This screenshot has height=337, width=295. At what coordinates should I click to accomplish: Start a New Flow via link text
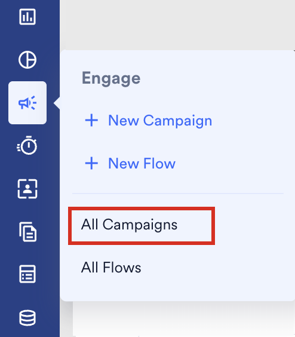pyautogui.click(x=142, y=164)
